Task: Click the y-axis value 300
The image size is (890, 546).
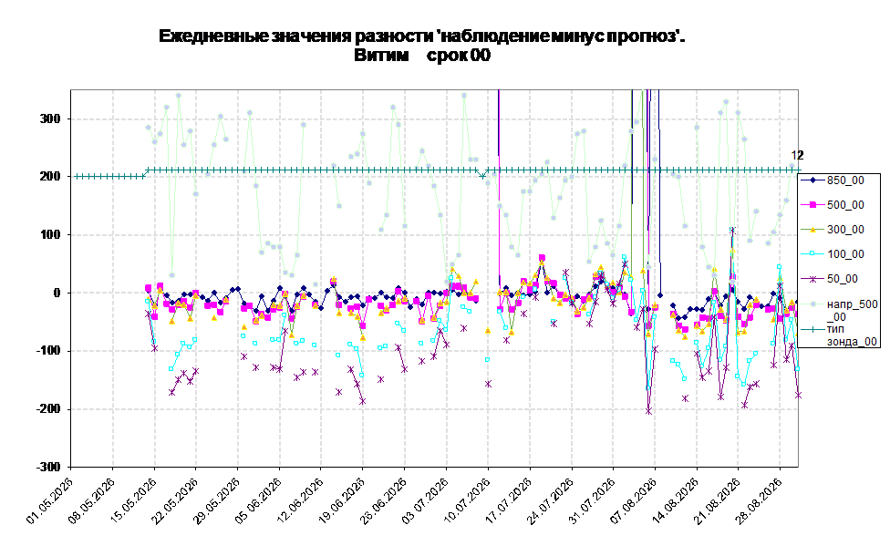Action: 49,119
